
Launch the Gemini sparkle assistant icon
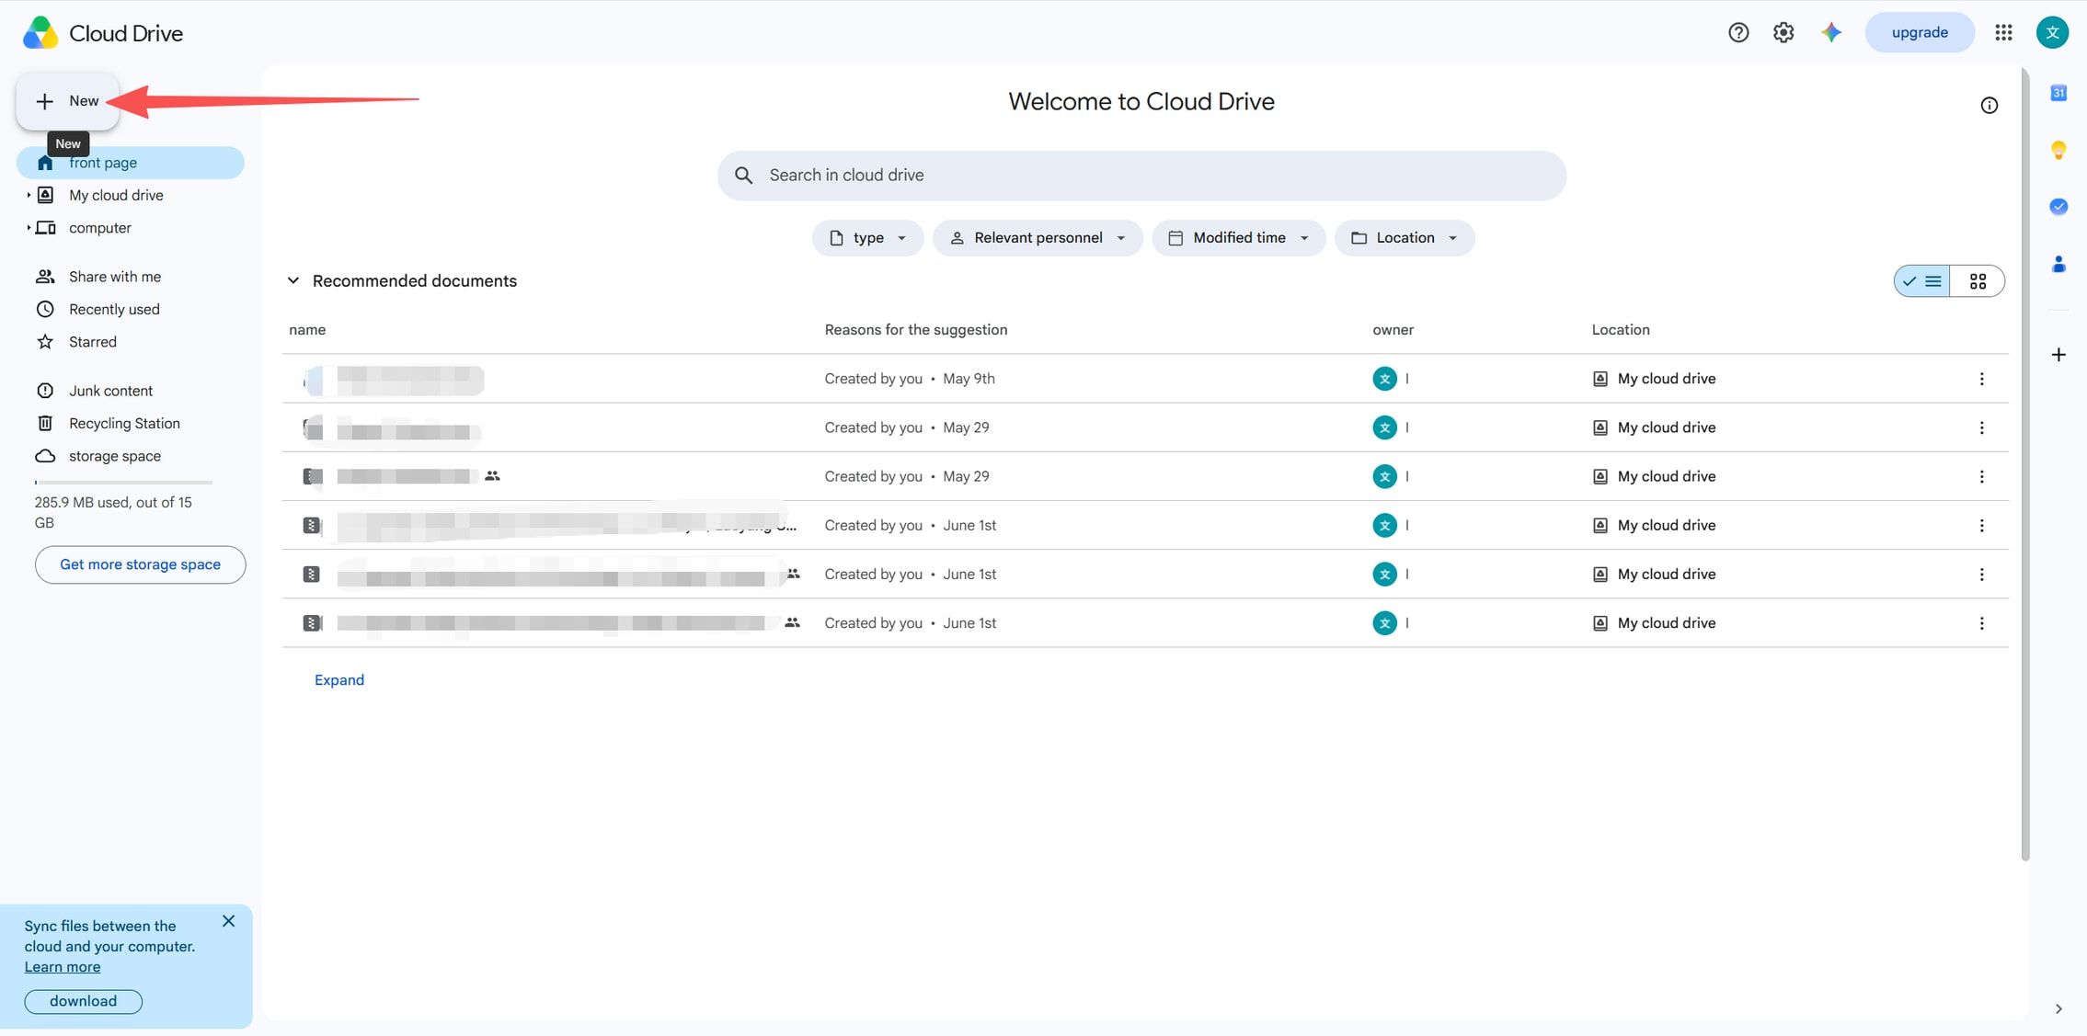tap(1830, 33)
